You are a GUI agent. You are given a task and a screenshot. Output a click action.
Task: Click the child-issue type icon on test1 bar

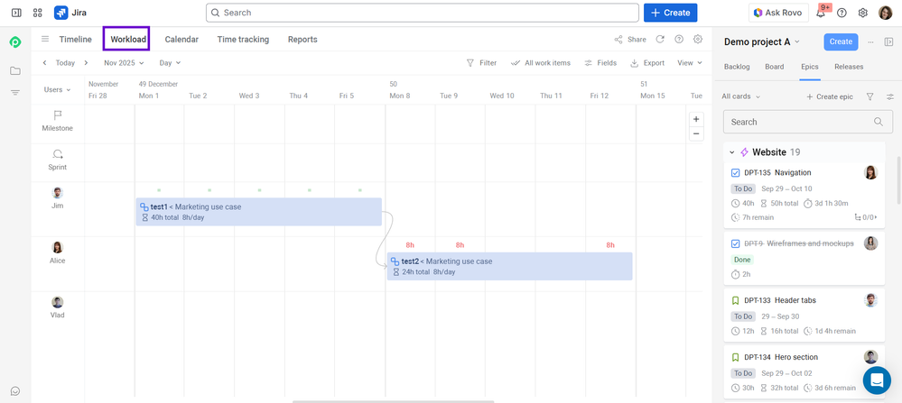click(144, 206)
